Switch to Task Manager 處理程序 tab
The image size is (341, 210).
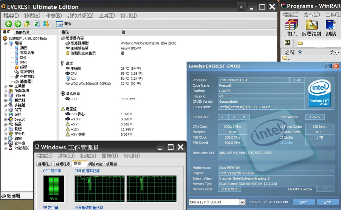pyautogui.click(x=63, y=164)
